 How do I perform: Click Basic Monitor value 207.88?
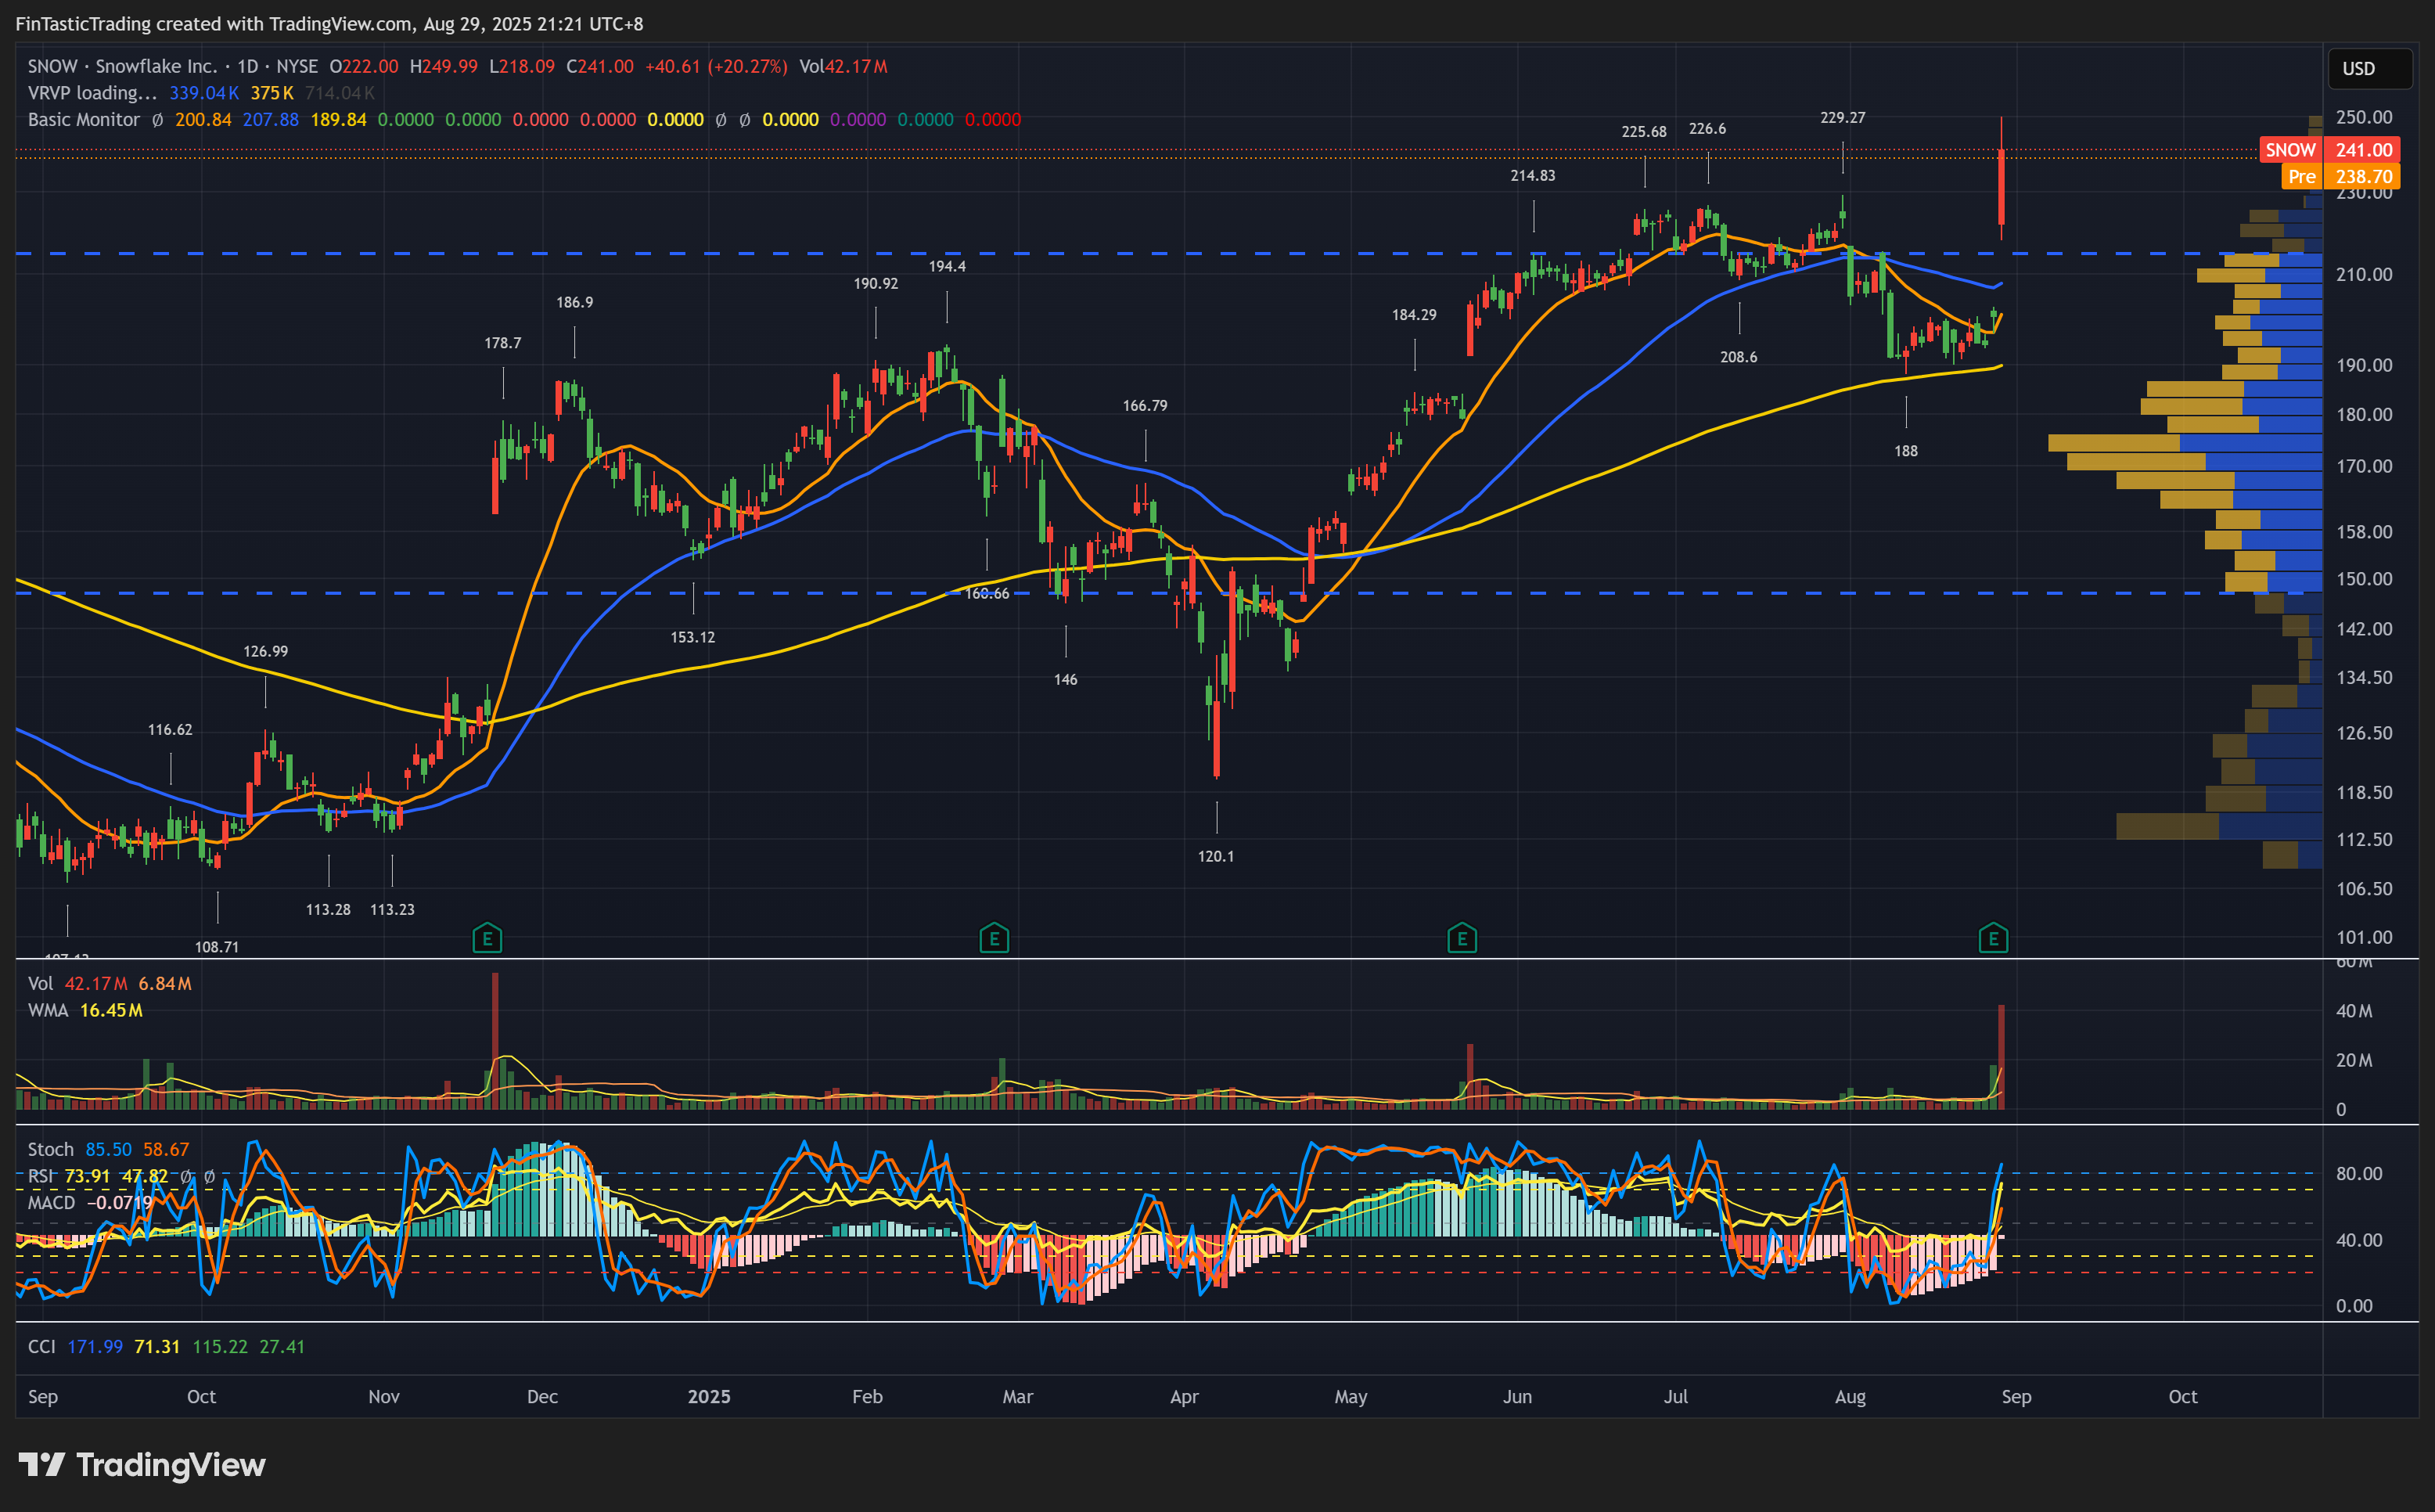tap(271, 119)
